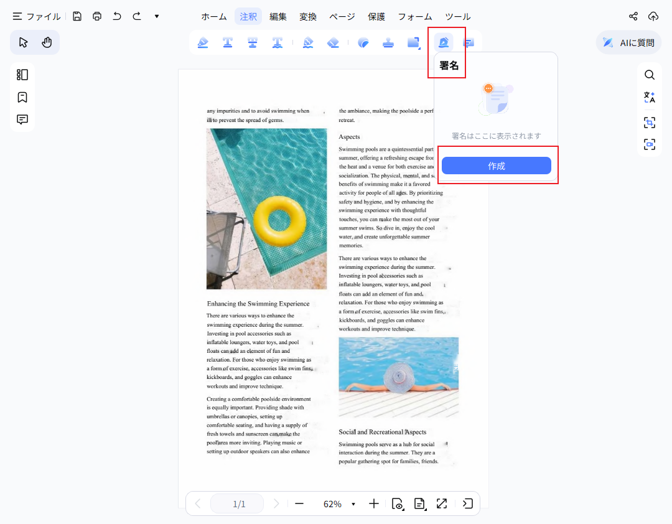Click the 作成 button to create signature
This screenshot has height=524, width=672.
point(496,166)
